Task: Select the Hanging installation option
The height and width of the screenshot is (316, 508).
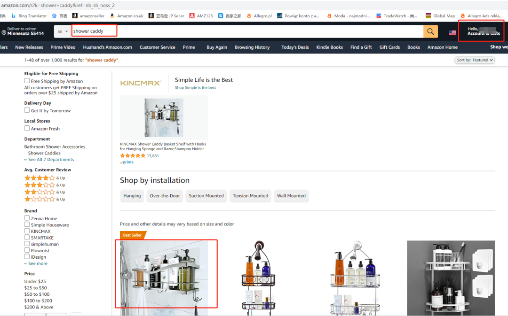Action: (132, 196)
